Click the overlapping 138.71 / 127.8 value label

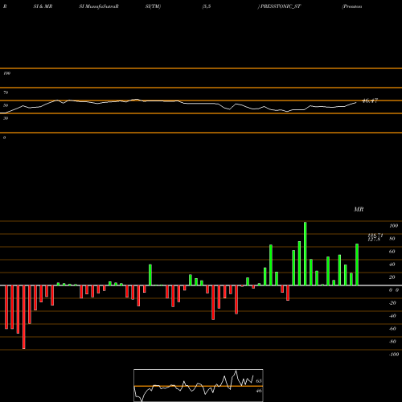pyautogui.click(x=375, y=237)
